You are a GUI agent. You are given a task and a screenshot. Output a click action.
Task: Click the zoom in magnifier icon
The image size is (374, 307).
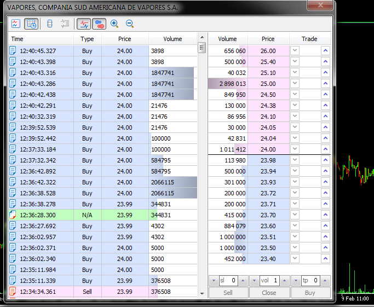(x=114, y=24)
